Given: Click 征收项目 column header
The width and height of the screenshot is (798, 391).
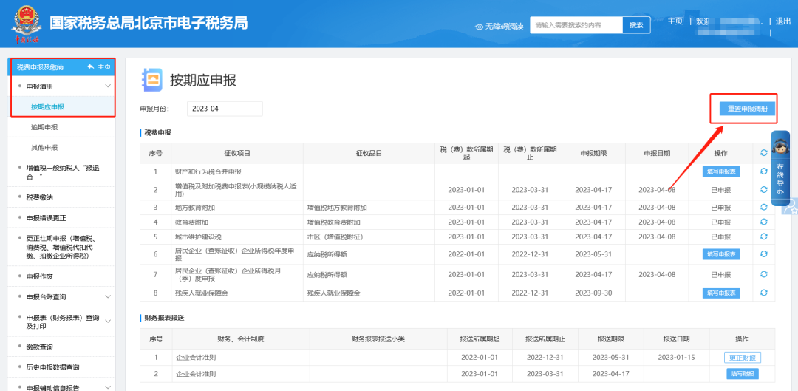Looking at the screenshot, I should click(x=236, y=153).
